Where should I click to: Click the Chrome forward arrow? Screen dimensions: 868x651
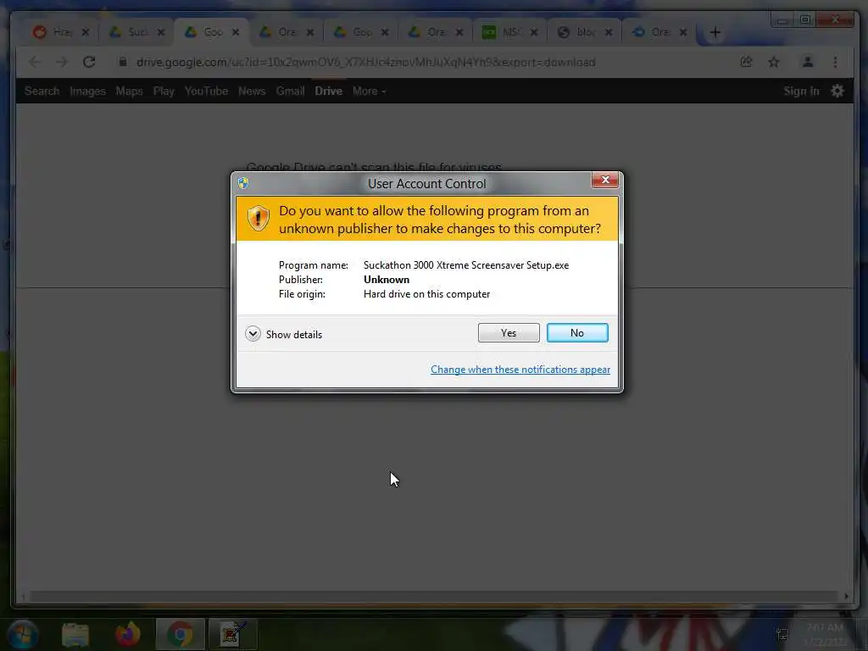61,62
